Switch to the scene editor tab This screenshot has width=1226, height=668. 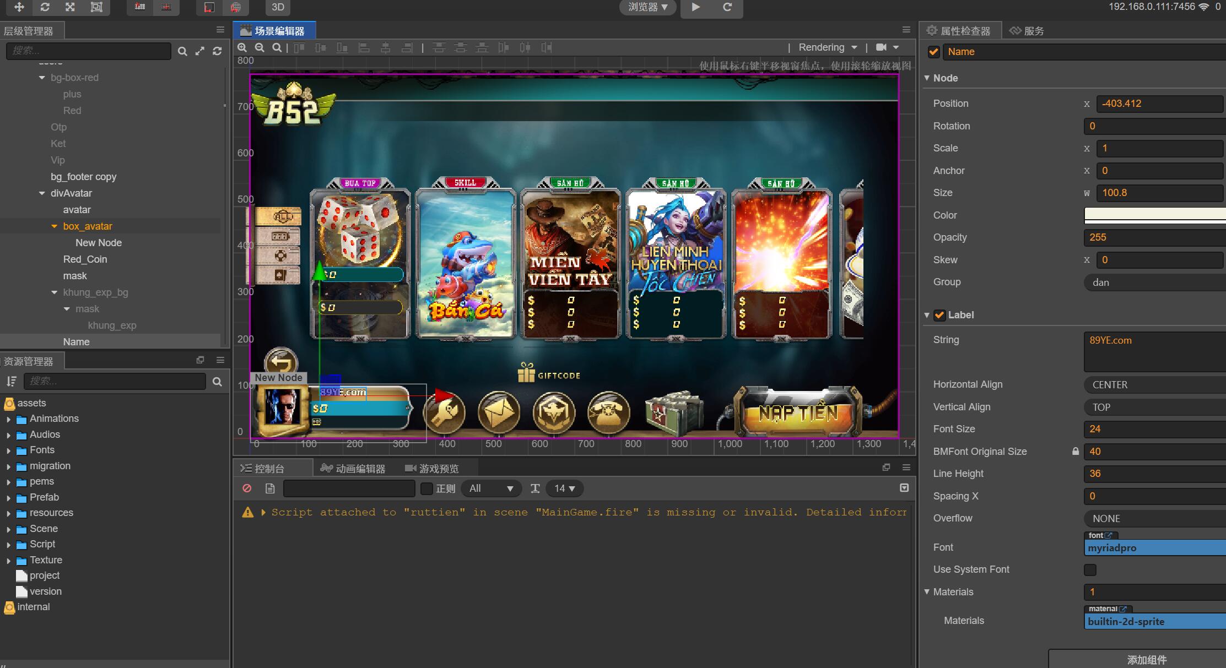[274, 31]
